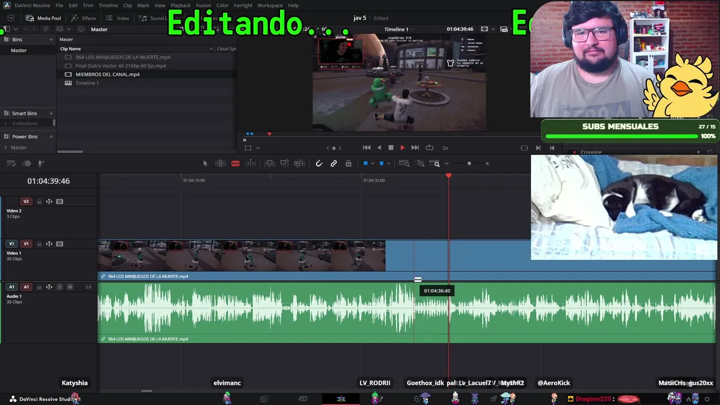
Task: Click the Detail Zoom icon
Action: [421, 164]
